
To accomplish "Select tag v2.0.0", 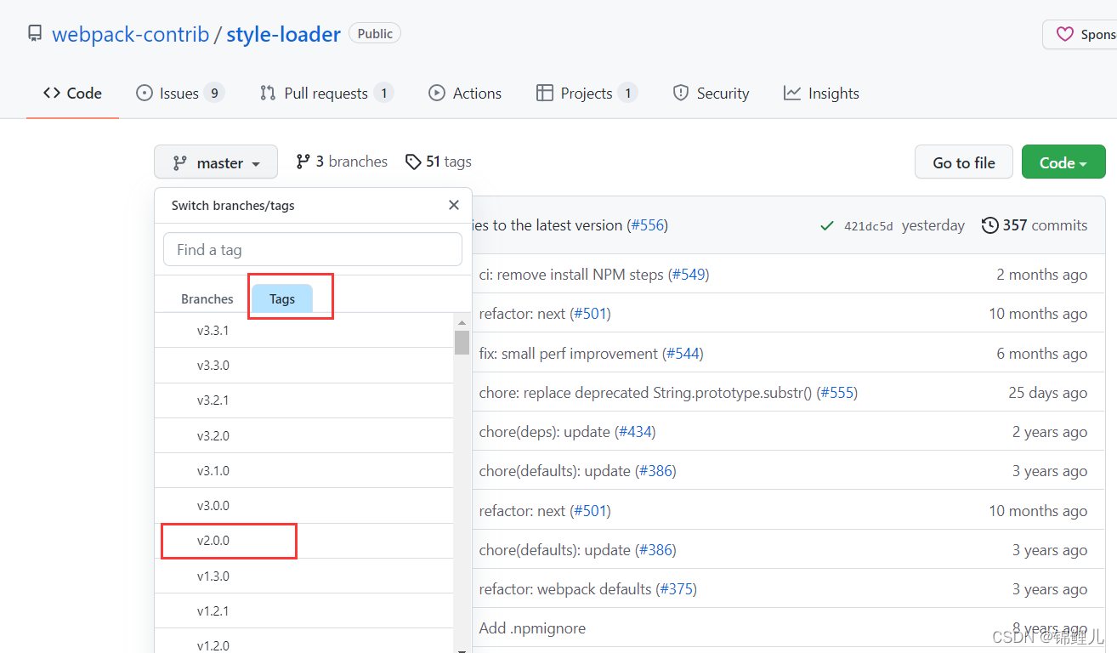I will click(304, 541).
